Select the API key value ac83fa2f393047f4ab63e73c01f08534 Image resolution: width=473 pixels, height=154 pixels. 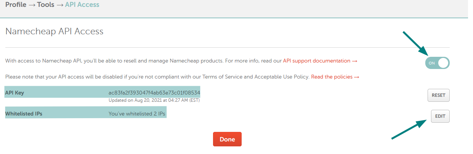click(154, 93)
